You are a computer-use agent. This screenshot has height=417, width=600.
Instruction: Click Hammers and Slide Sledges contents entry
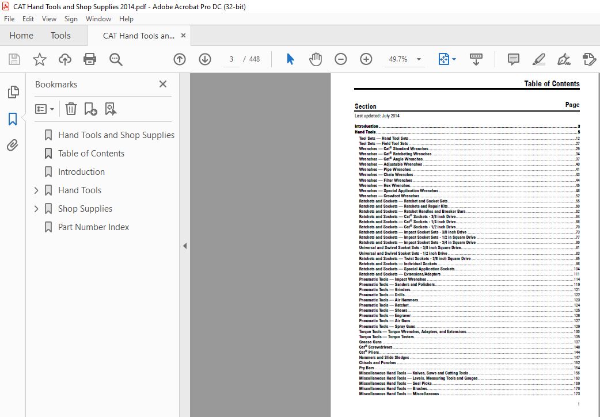coord(469,357)
